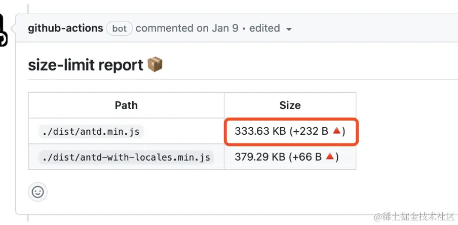Click the Size column header
This screenshot has height=225, width=458.
coord(290,105)
